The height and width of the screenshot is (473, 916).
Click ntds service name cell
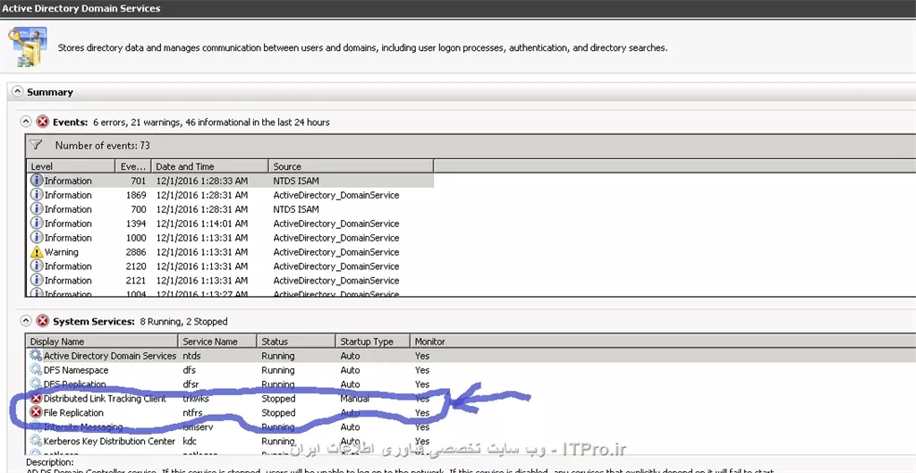click(x=191, y=356)
